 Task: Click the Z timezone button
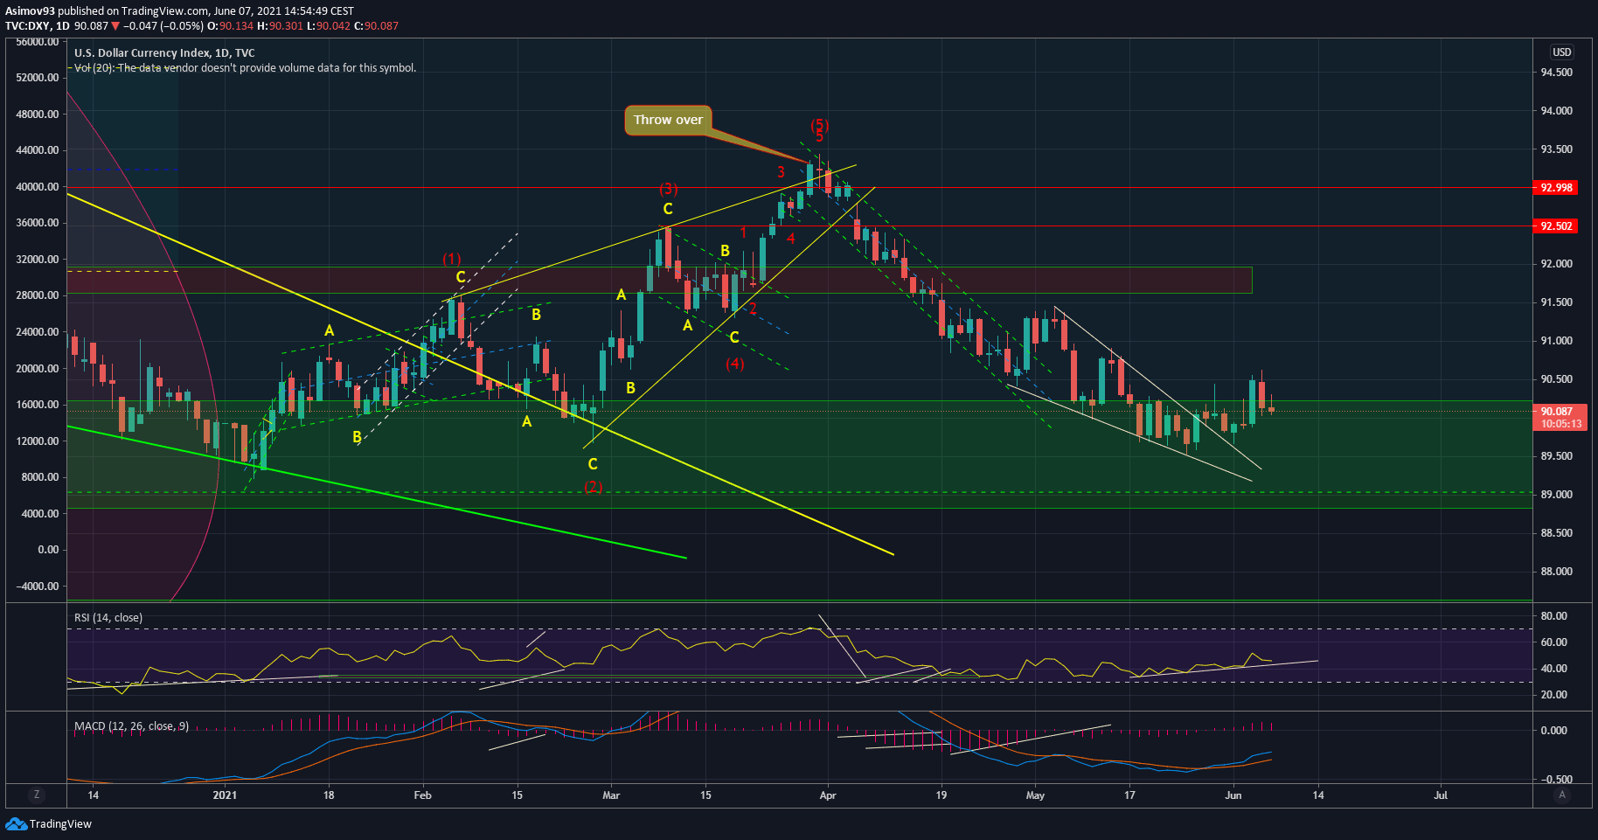[x=37, y=795]
